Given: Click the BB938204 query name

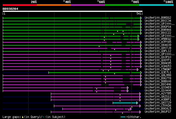Looking at the screenshot, I should [10, 9].
